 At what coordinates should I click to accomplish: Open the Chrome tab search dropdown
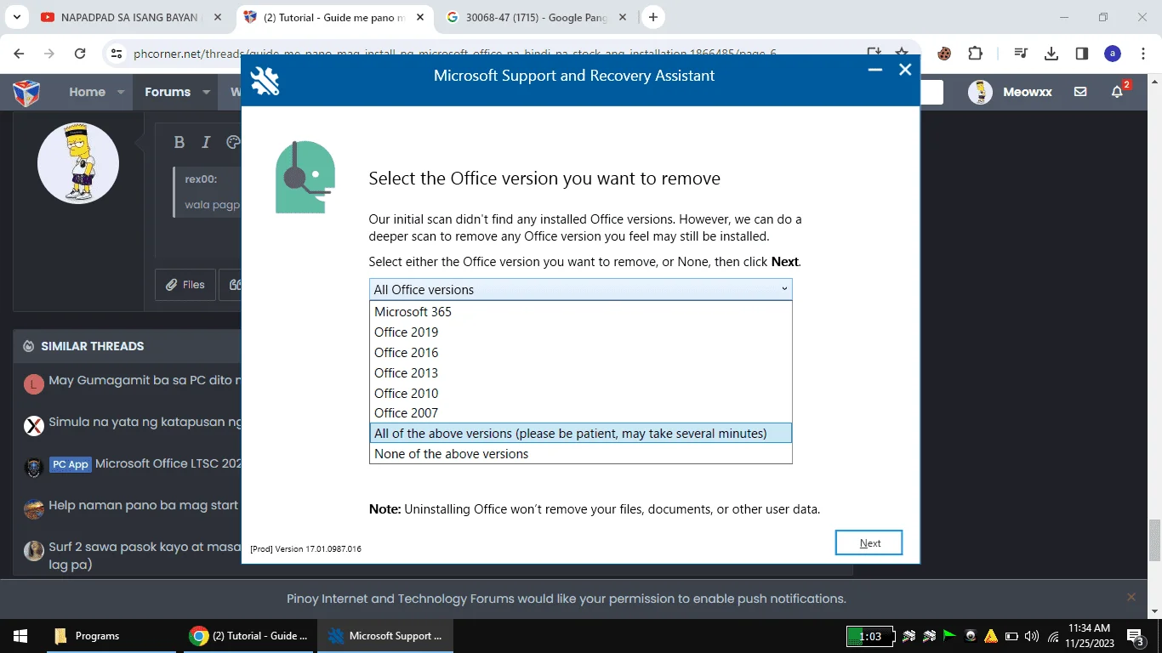point(17,17)
